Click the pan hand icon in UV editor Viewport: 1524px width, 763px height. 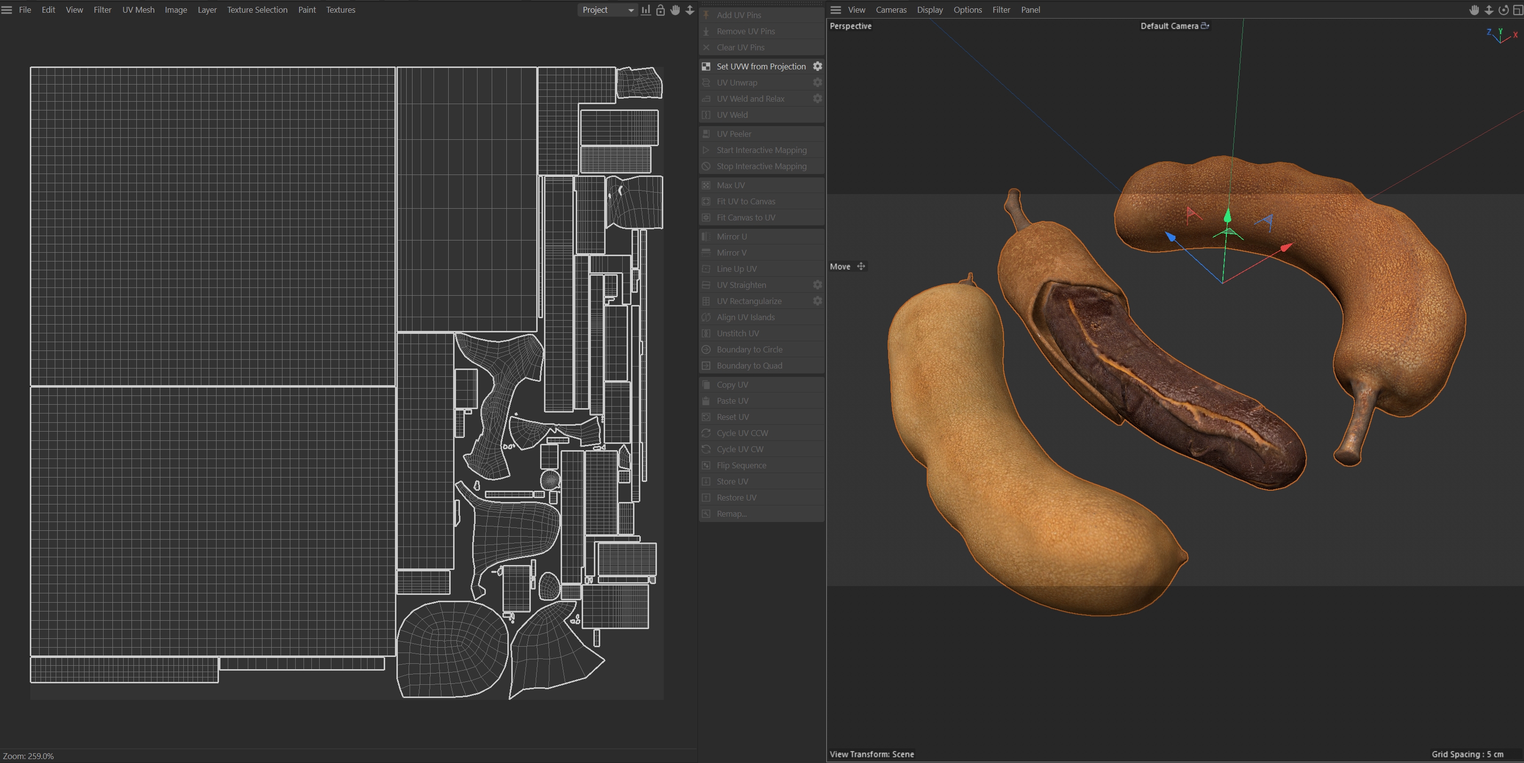coord(675,10)
